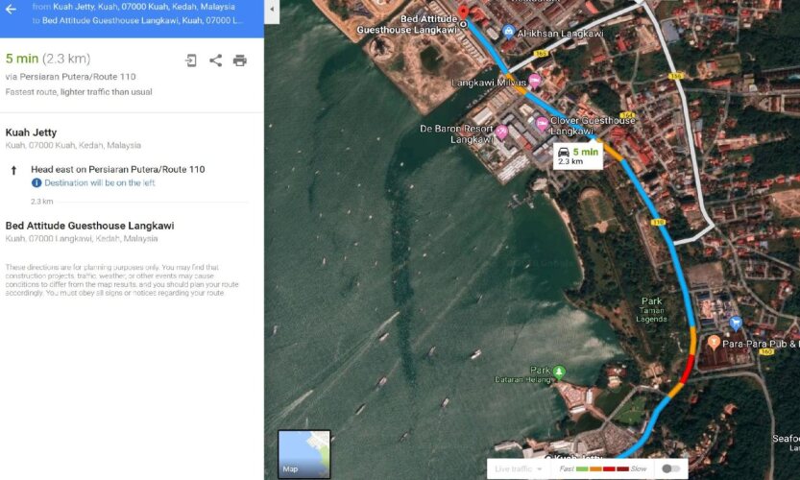
Task: Toggle the traffic layer switch
Action: tap(672, 468)
